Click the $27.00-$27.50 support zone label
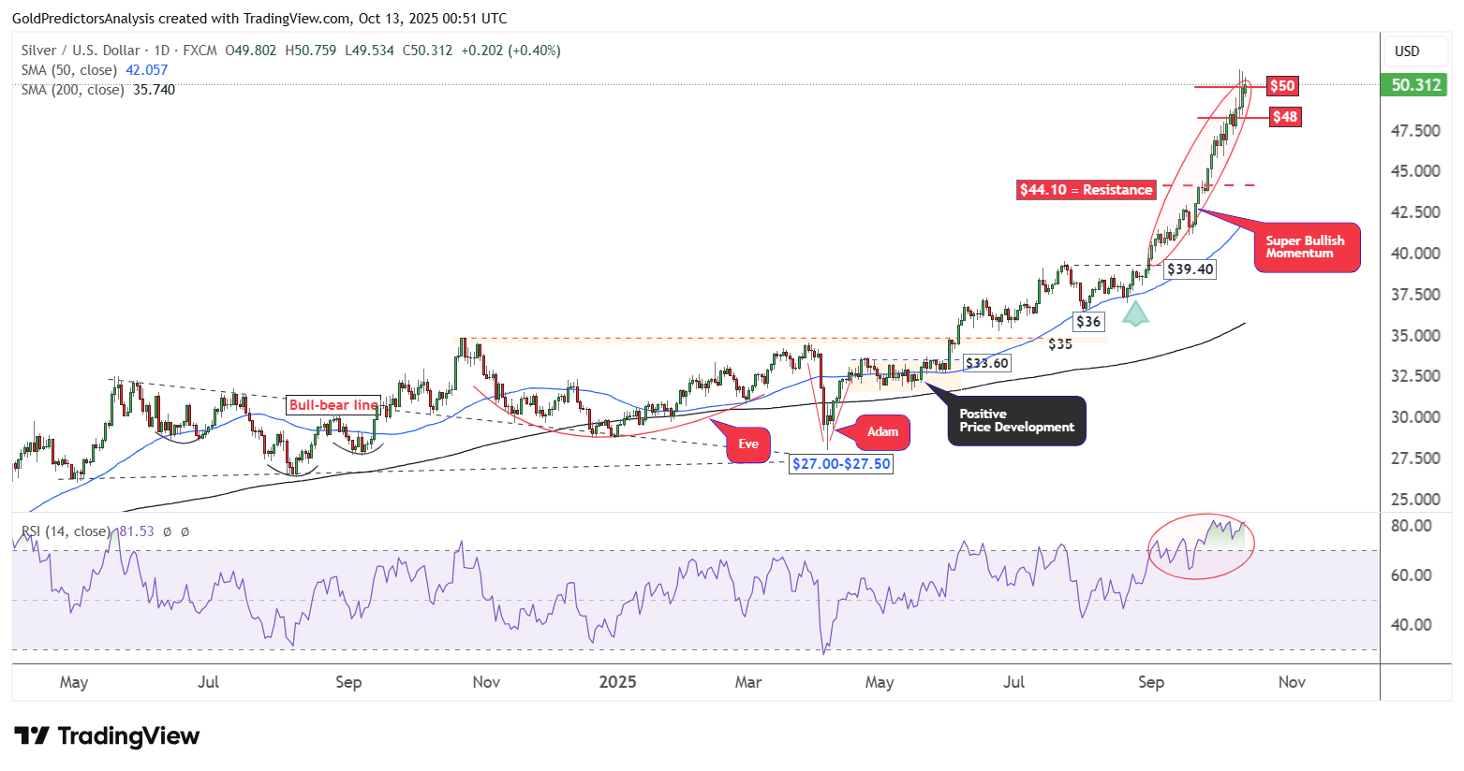 (x=841, y=463)
